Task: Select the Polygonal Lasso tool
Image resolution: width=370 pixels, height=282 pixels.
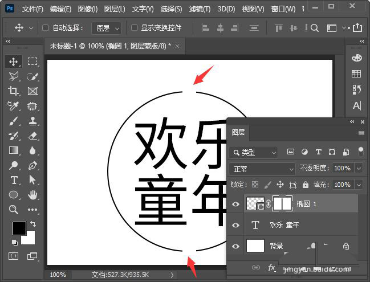Action: tap(14, 76)
